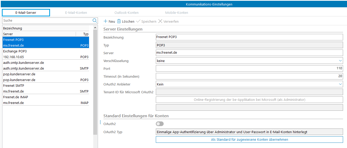Click the Verwerfen X icon
The width and height of the screenshot is (347, 148).
tap(160, 21)
